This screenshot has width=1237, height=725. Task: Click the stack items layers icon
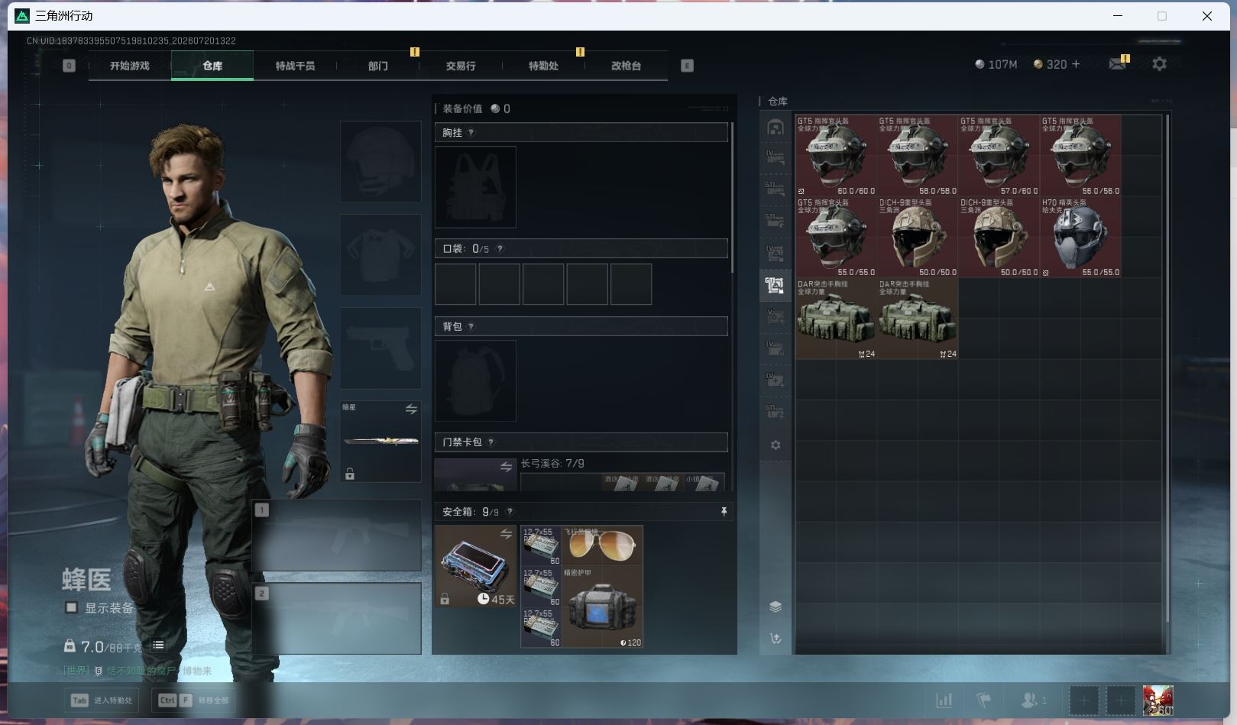pos(776,607)
